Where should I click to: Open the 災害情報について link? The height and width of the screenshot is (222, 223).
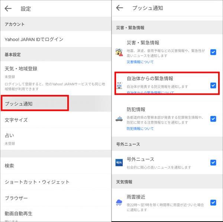pos(140,62)
